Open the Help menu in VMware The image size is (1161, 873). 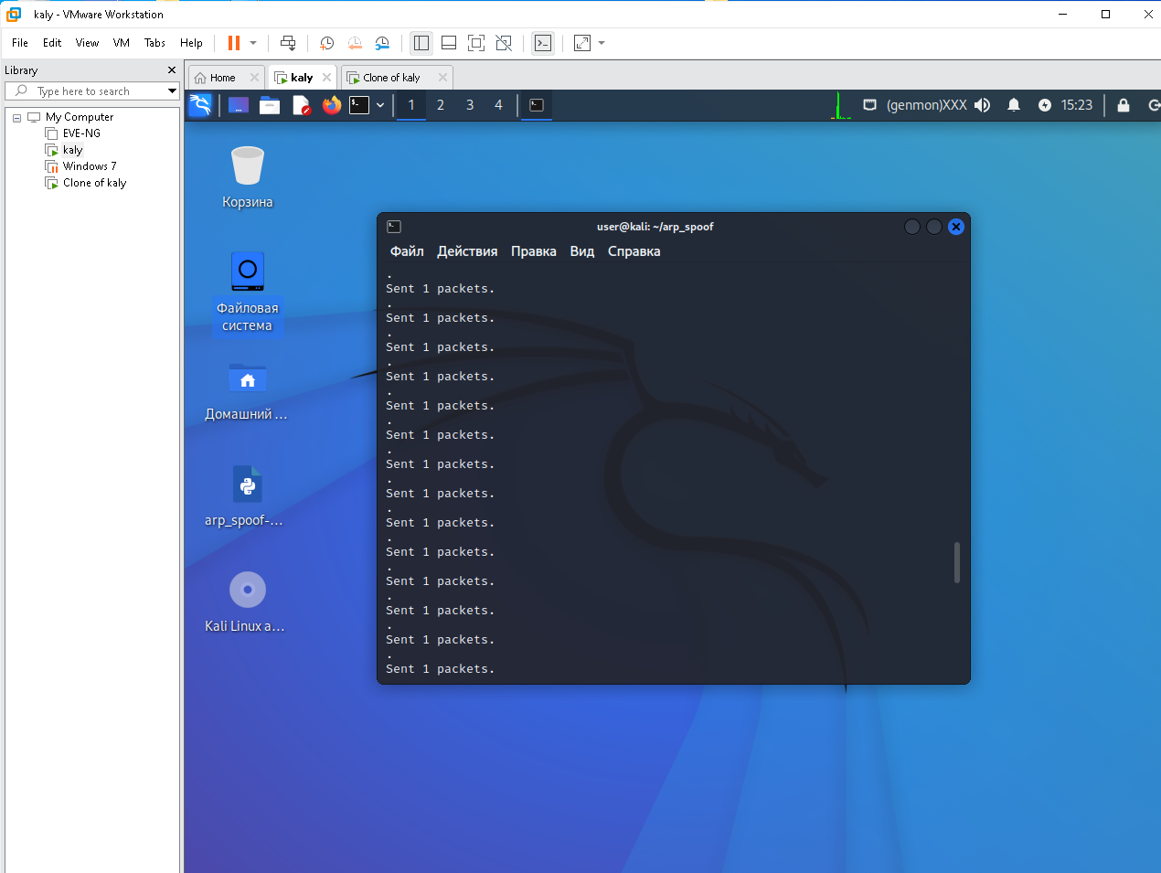pyautogui.click(x=191, y=43)
